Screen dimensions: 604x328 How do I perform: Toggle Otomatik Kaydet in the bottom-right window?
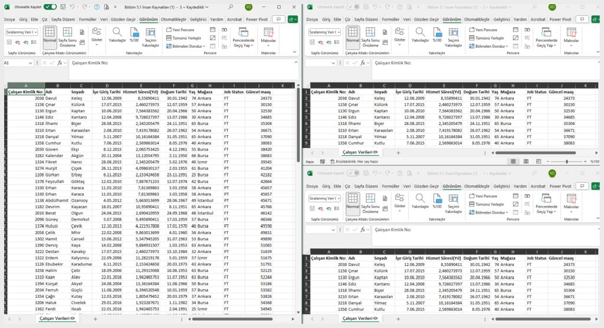[353, 173]
